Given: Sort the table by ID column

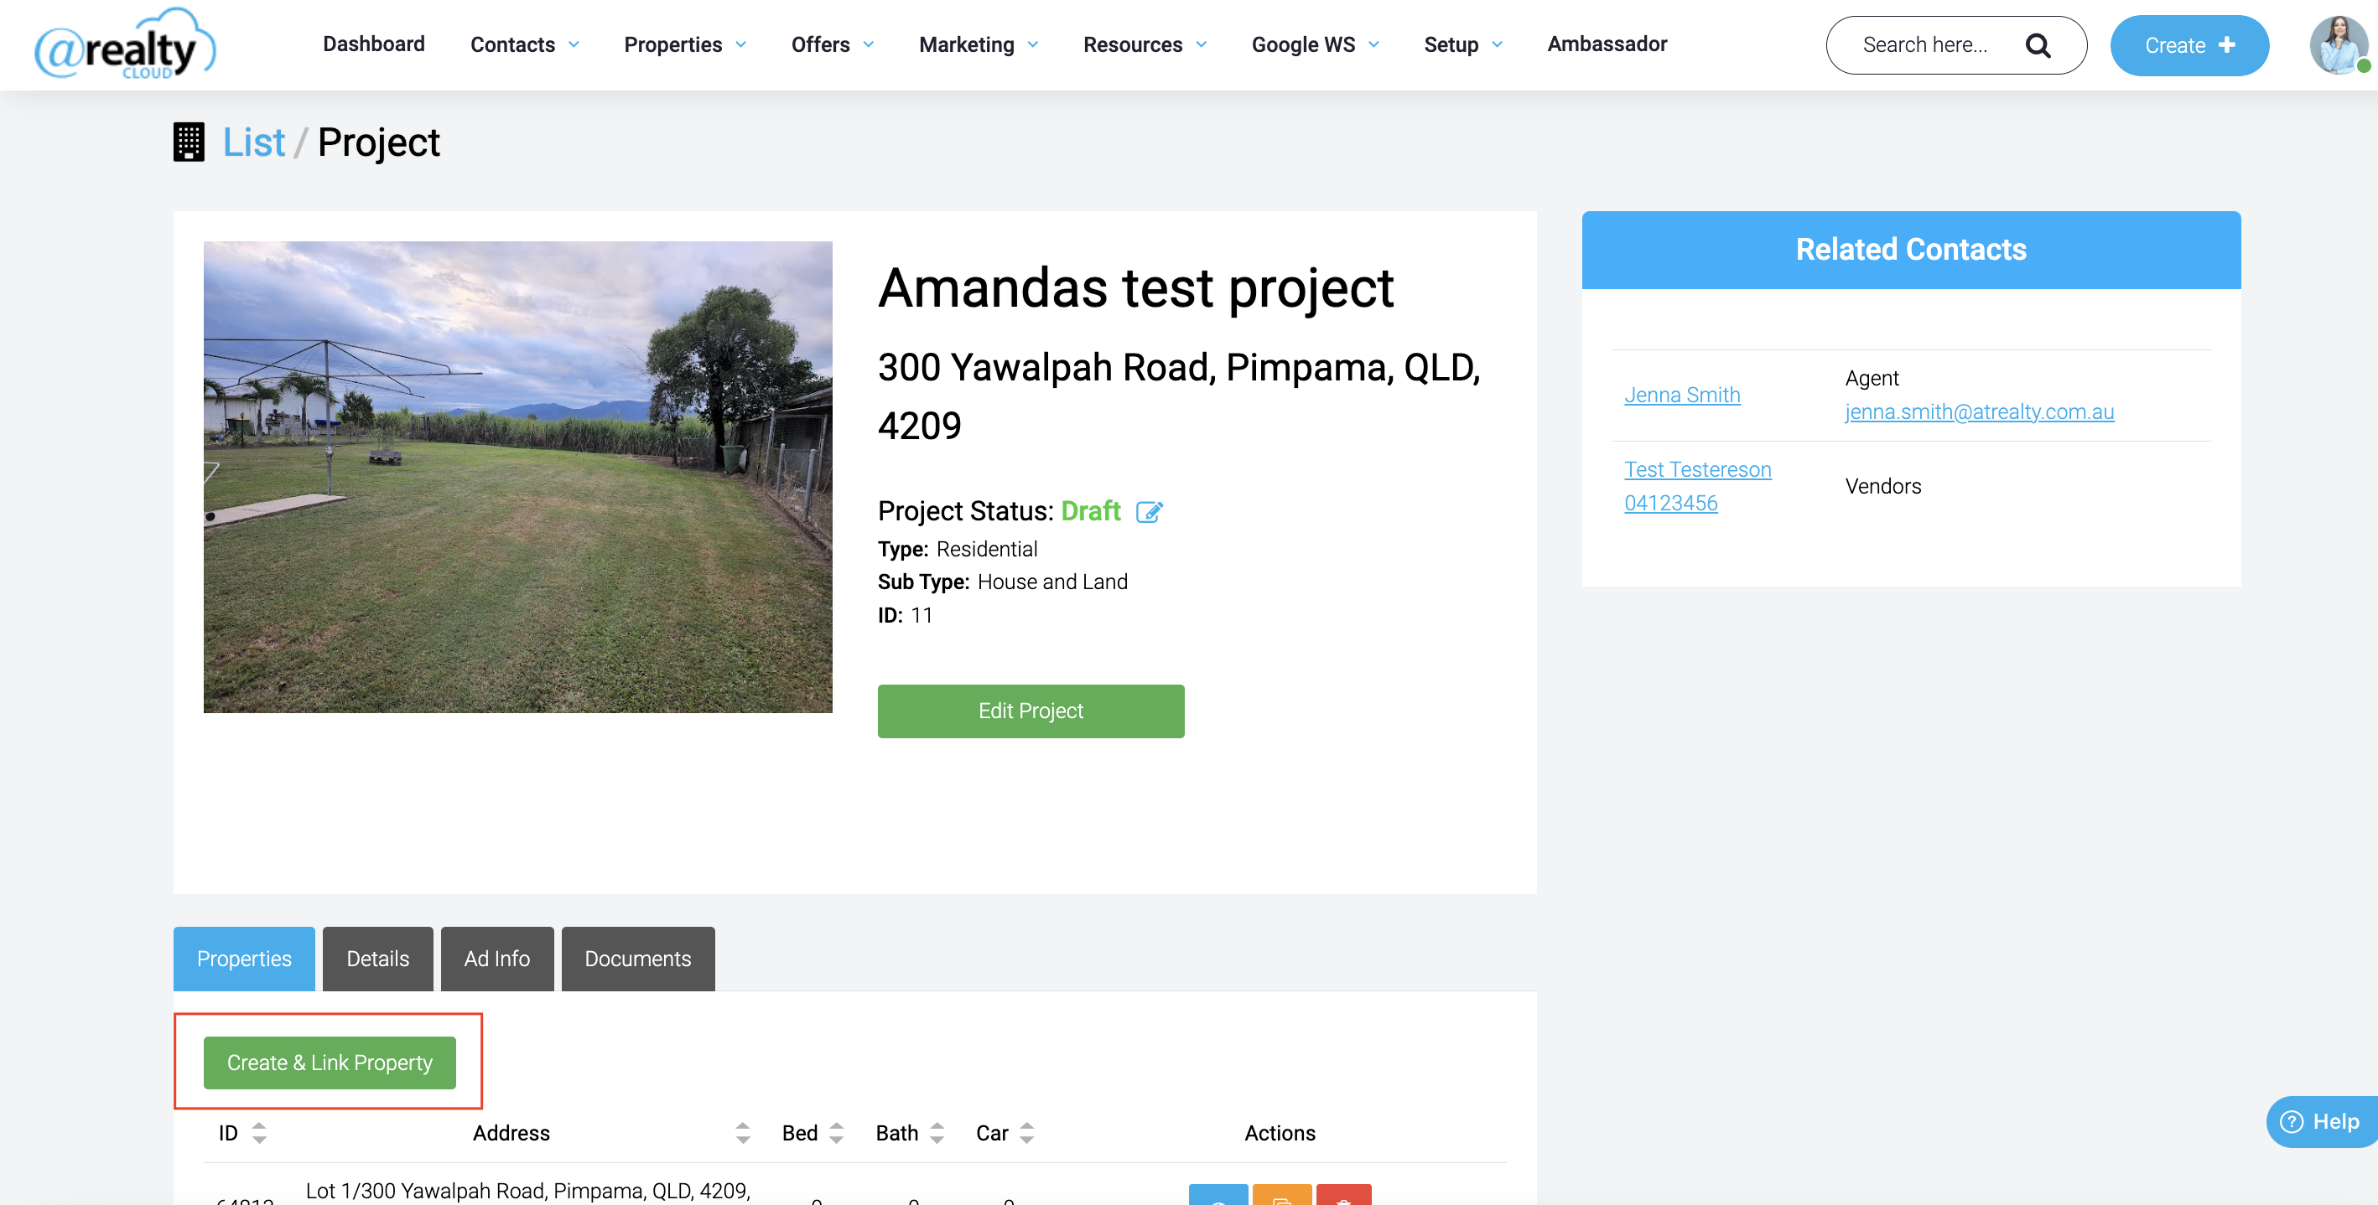Looking at the screenshot, I should coord(258,1133).
